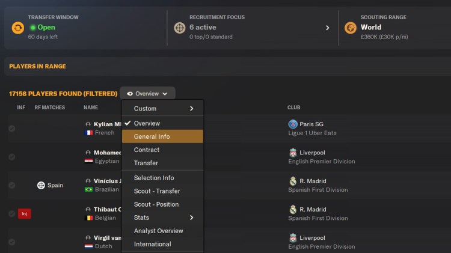Screen dimensions: 451x253
Task: Click Liverpool badge in Mohamed's row
Action: click(293, 153)
